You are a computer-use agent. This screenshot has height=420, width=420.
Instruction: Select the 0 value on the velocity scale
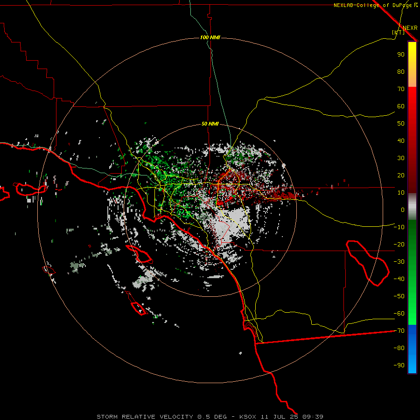403,210
